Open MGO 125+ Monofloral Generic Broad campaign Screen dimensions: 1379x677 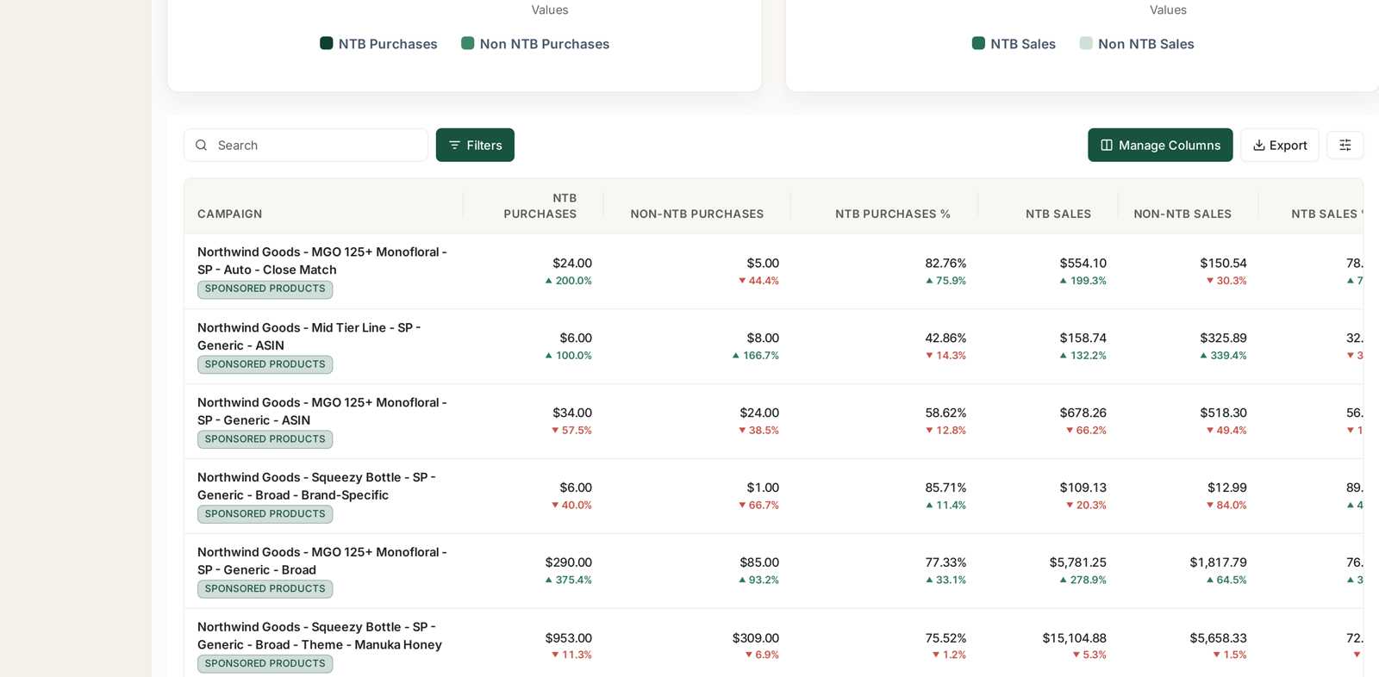pyautogui.click(x=322, y=561)
